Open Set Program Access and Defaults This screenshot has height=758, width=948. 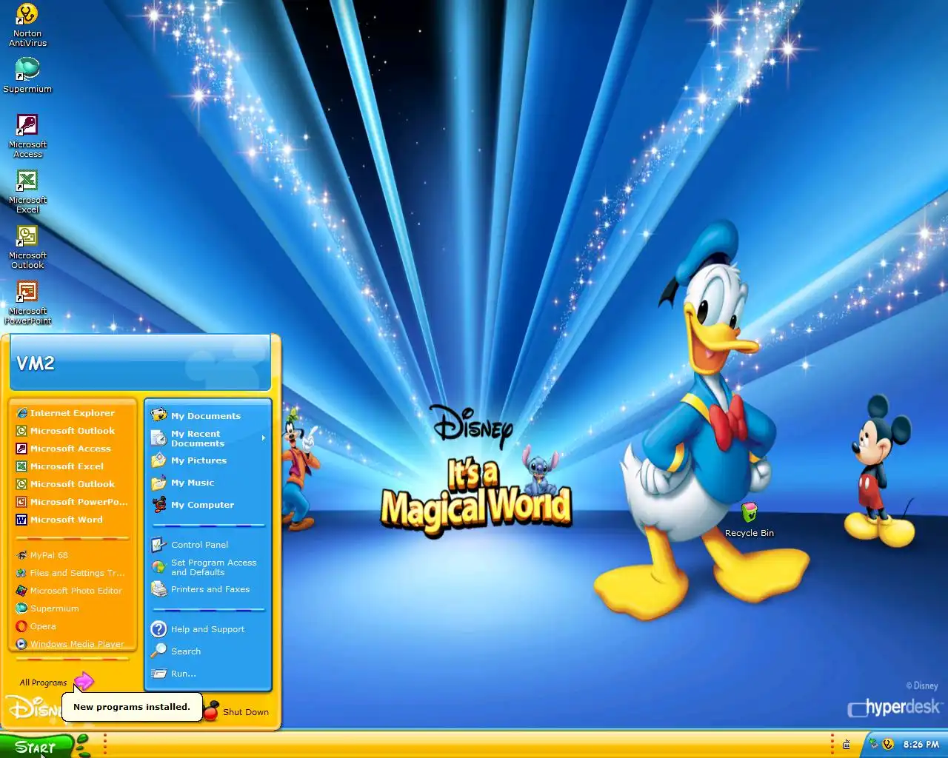point(209,567)
